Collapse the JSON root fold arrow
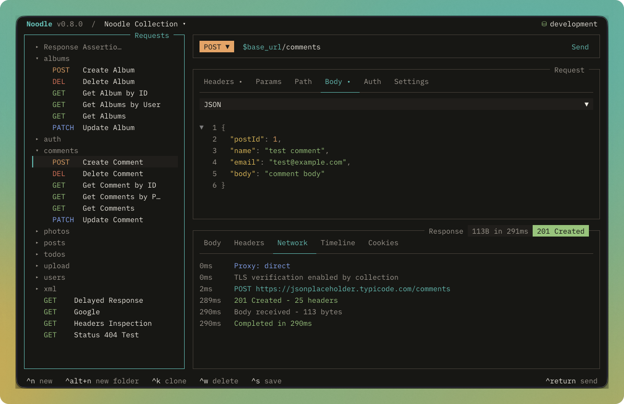Viewport: 624px width, 404px height. pos(202,128)
